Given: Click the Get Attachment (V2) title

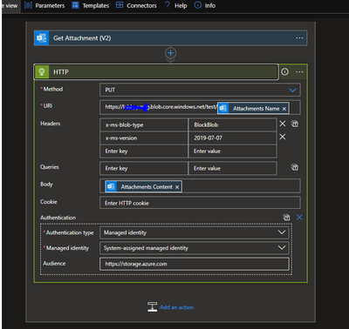Looking at the screenshot, I should click(x=82, y=38).
